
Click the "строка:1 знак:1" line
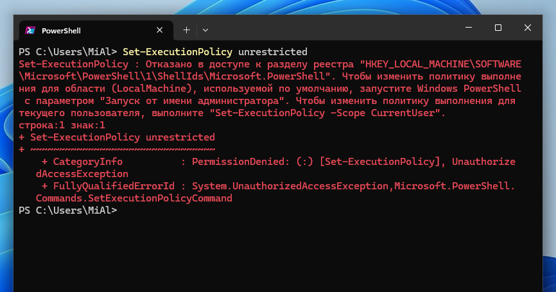tap(62, 125)
